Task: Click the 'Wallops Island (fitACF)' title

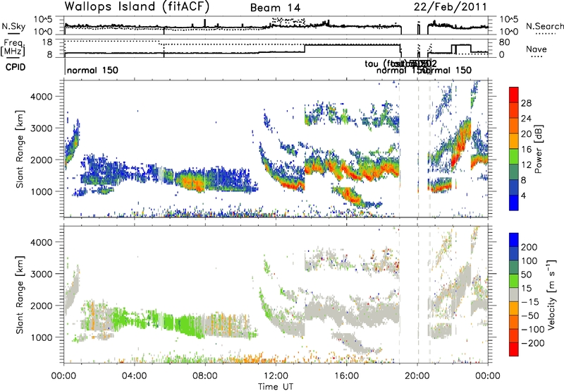Action: (x=137, y=6)
